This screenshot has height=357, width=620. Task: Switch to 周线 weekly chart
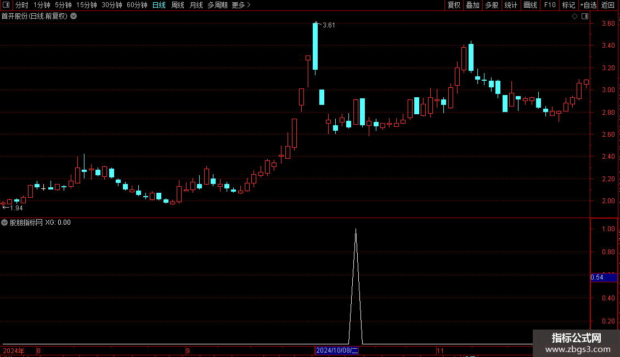point(178,5)
